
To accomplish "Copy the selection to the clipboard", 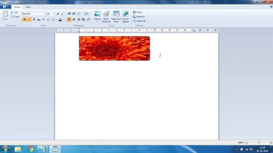I will (x=15, y=17).
